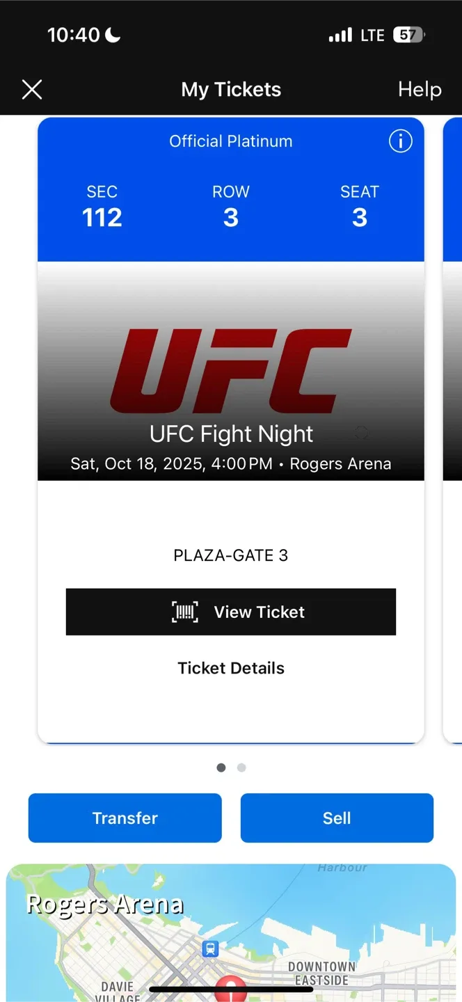Tap the PLAZA-GATE 3 entry text
Screen dimensions: 462x1002
pyautogui.click(x=231, y=555)
